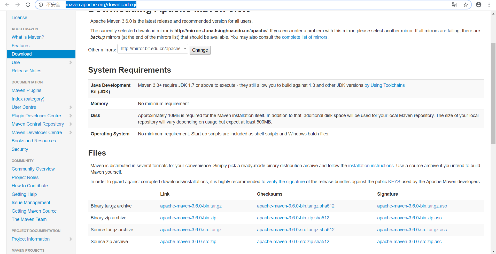
Task: Expand Project Information chevron
Action: click(71, 239)
